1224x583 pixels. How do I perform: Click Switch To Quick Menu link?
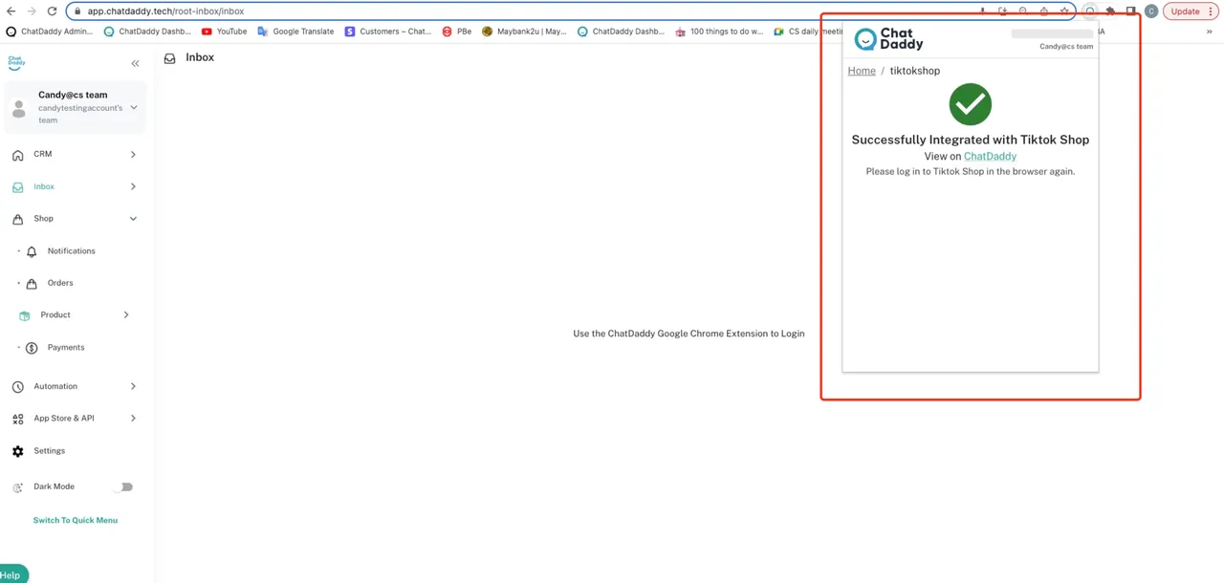point(76,520)
